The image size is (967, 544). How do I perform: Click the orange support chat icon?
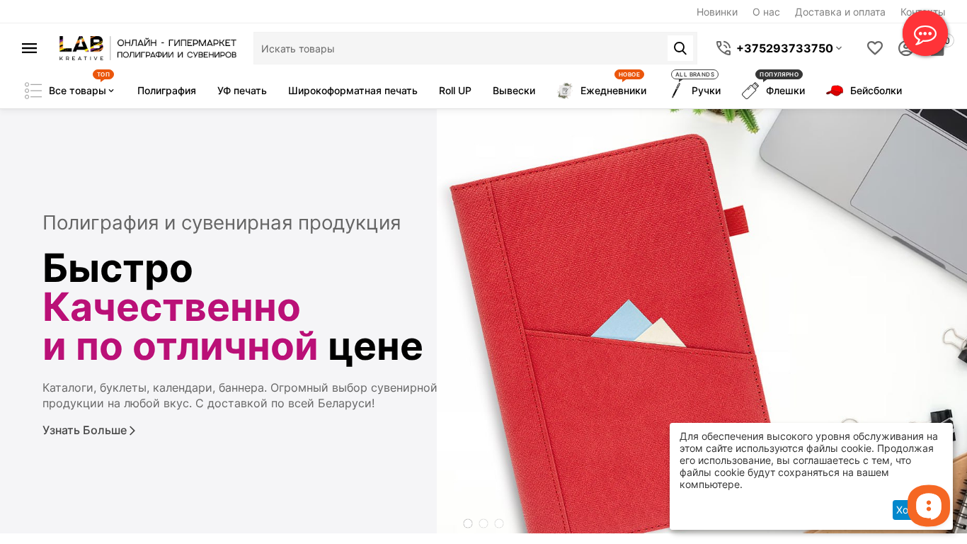point(928,506)
